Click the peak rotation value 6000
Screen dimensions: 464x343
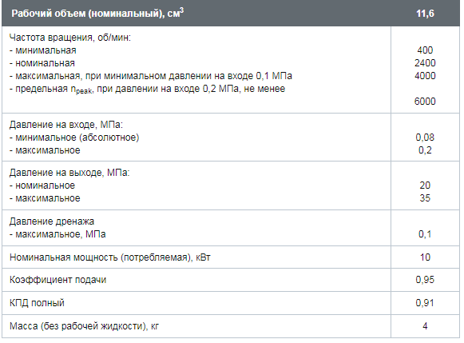tap(425, 102)
